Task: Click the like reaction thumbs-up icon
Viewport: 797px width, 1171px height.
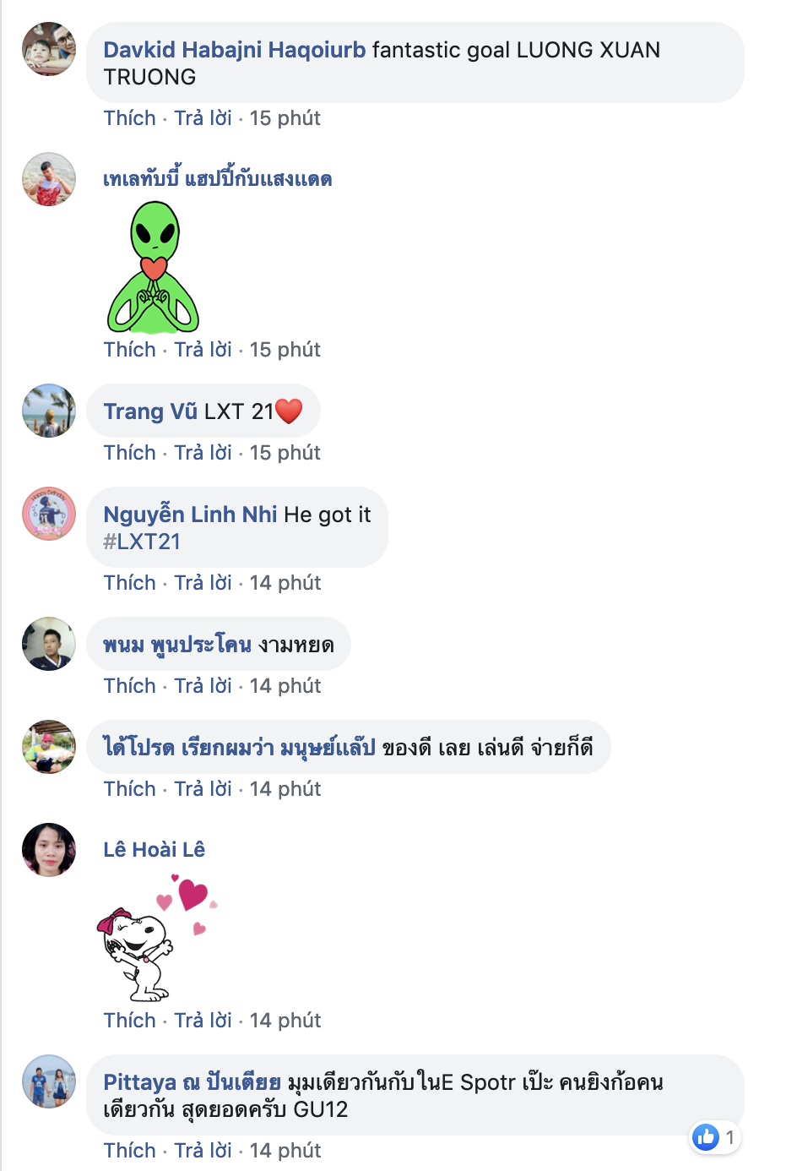Action: pos(706,1137)
